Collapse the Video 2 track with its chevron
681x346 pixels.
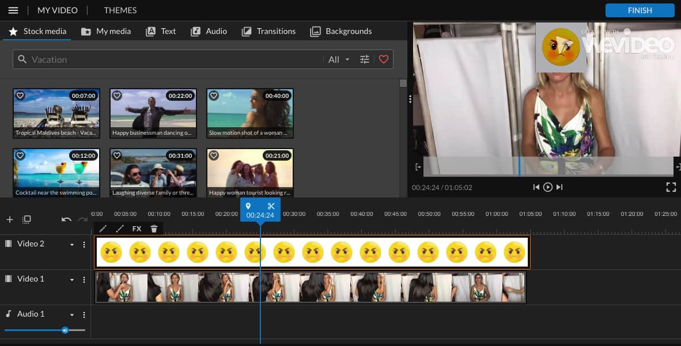click(x=71, y=244)
